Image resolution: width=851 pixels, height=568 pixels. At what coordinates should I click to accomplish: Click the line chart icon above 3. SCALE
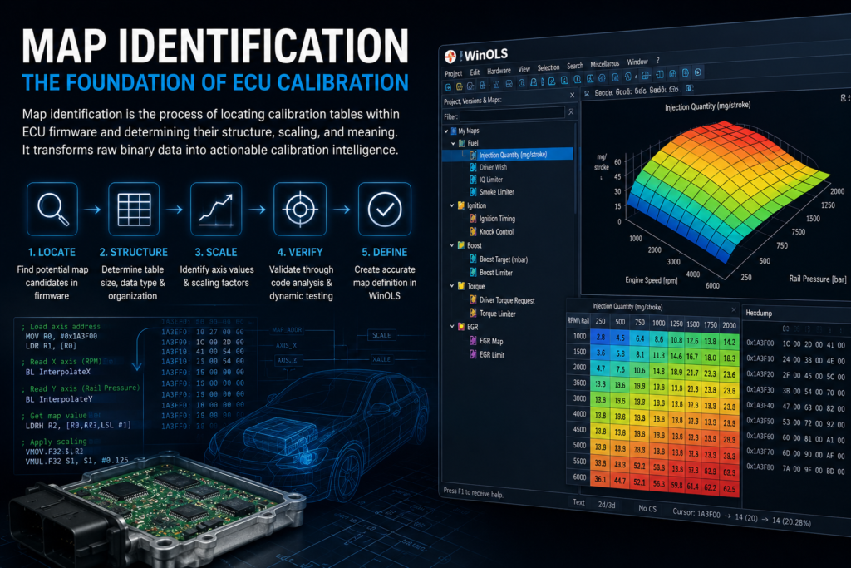(x=215, y=209)
